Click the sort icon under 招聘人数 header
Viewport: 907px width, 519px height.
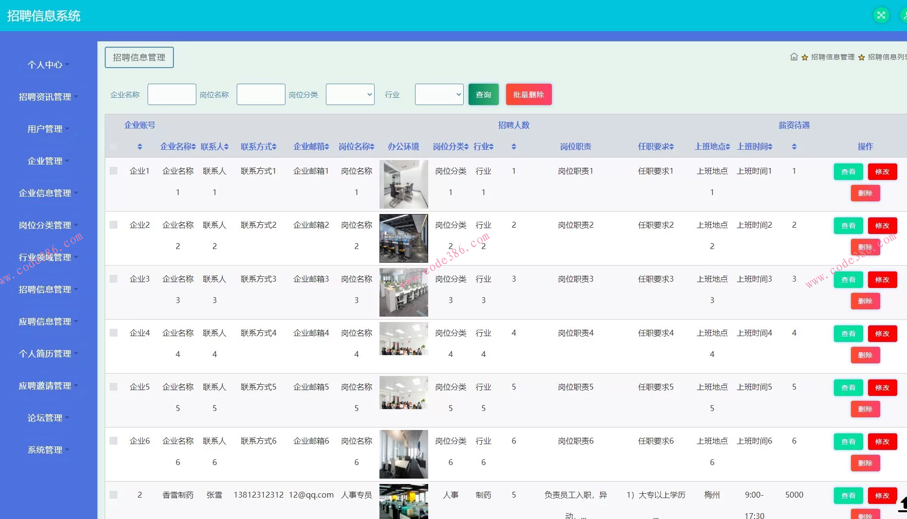pyautogui.click(x=513, y=146)
